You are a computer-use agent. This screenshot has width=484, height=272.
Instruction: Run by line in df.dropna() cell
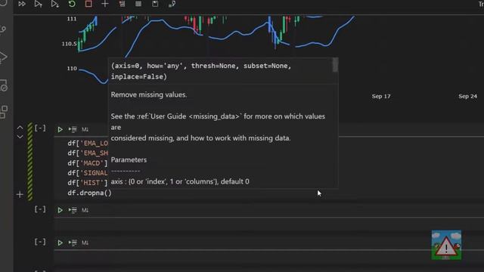coord(73,129)
